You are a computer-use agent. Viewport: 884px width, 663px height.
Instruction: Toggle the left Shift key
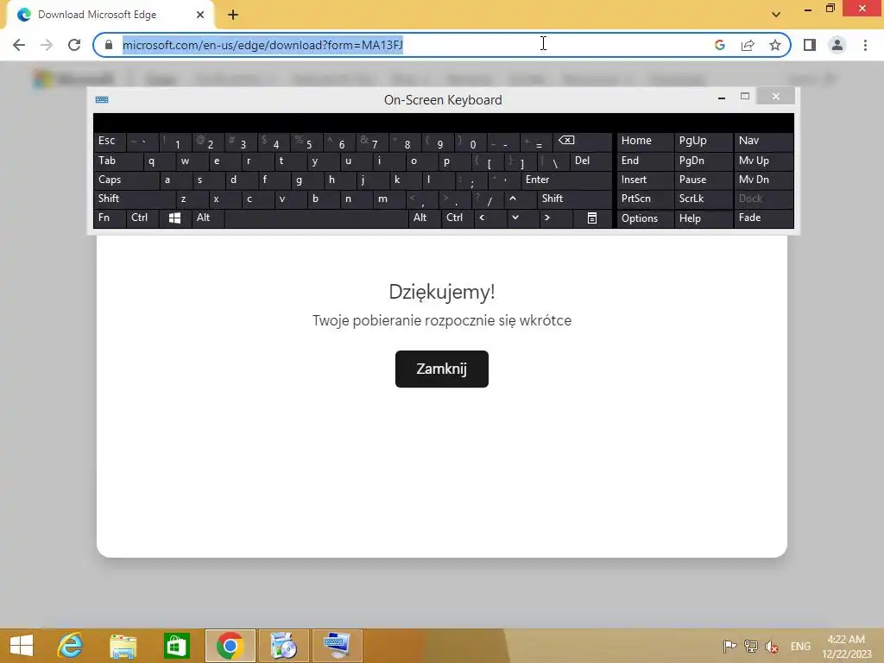(134, 199)
